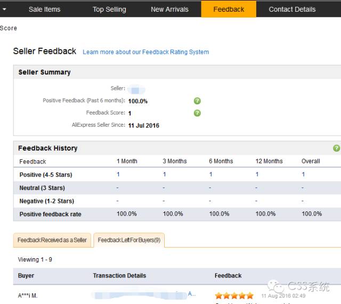Click the Viewing 1 - 9 text
The width and height of the screenshot is (341, 304).
35,259
